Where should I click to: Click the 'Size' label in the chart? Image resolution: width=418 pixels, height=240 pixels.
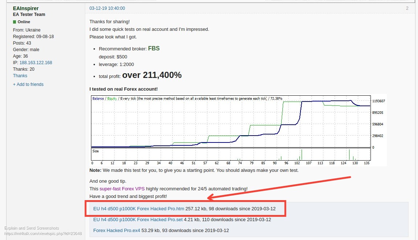[x=95, y=151]
